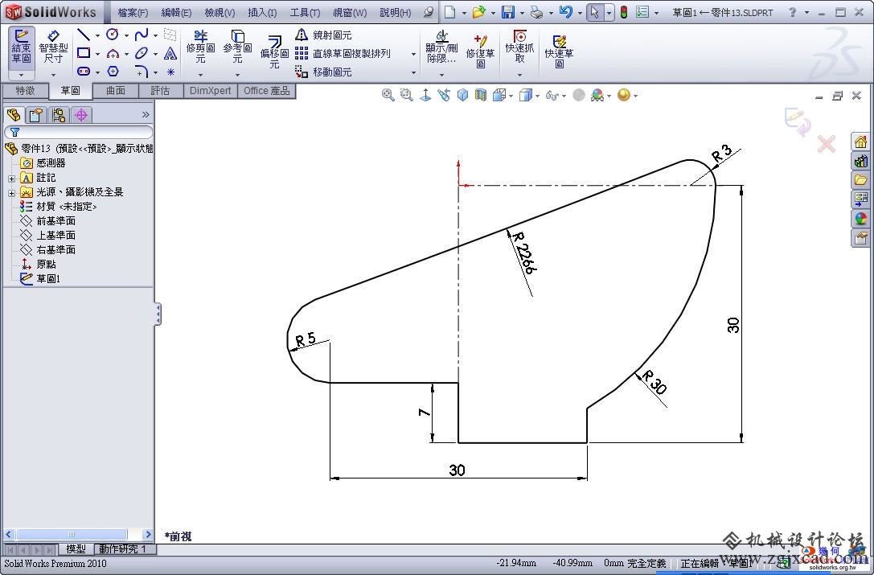Click 直線草圖複製排列 linear sketch pattern
The height and width of the screenshot is (575, 874).
pos(343,54)
